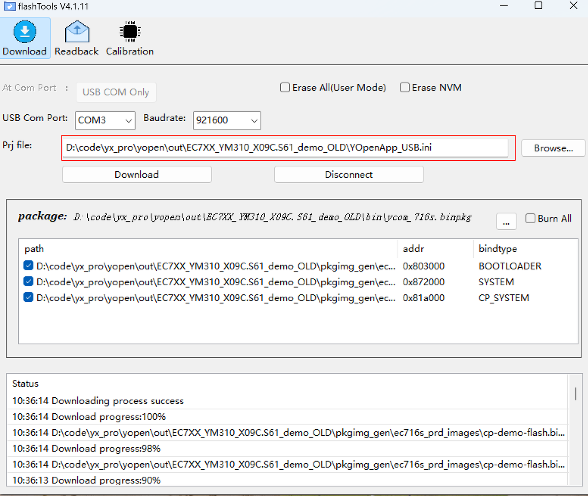Click the BOOTLOADER bindtype cell
This screenshot has width=588, height=496.
click(510, 266)
